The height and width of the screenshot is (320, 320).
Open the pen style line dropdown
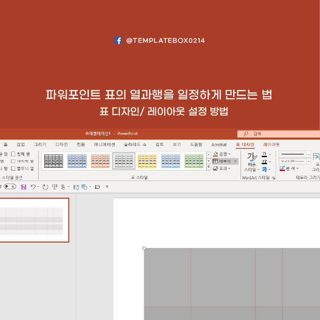pyautogui.click(x=309, y=155)
